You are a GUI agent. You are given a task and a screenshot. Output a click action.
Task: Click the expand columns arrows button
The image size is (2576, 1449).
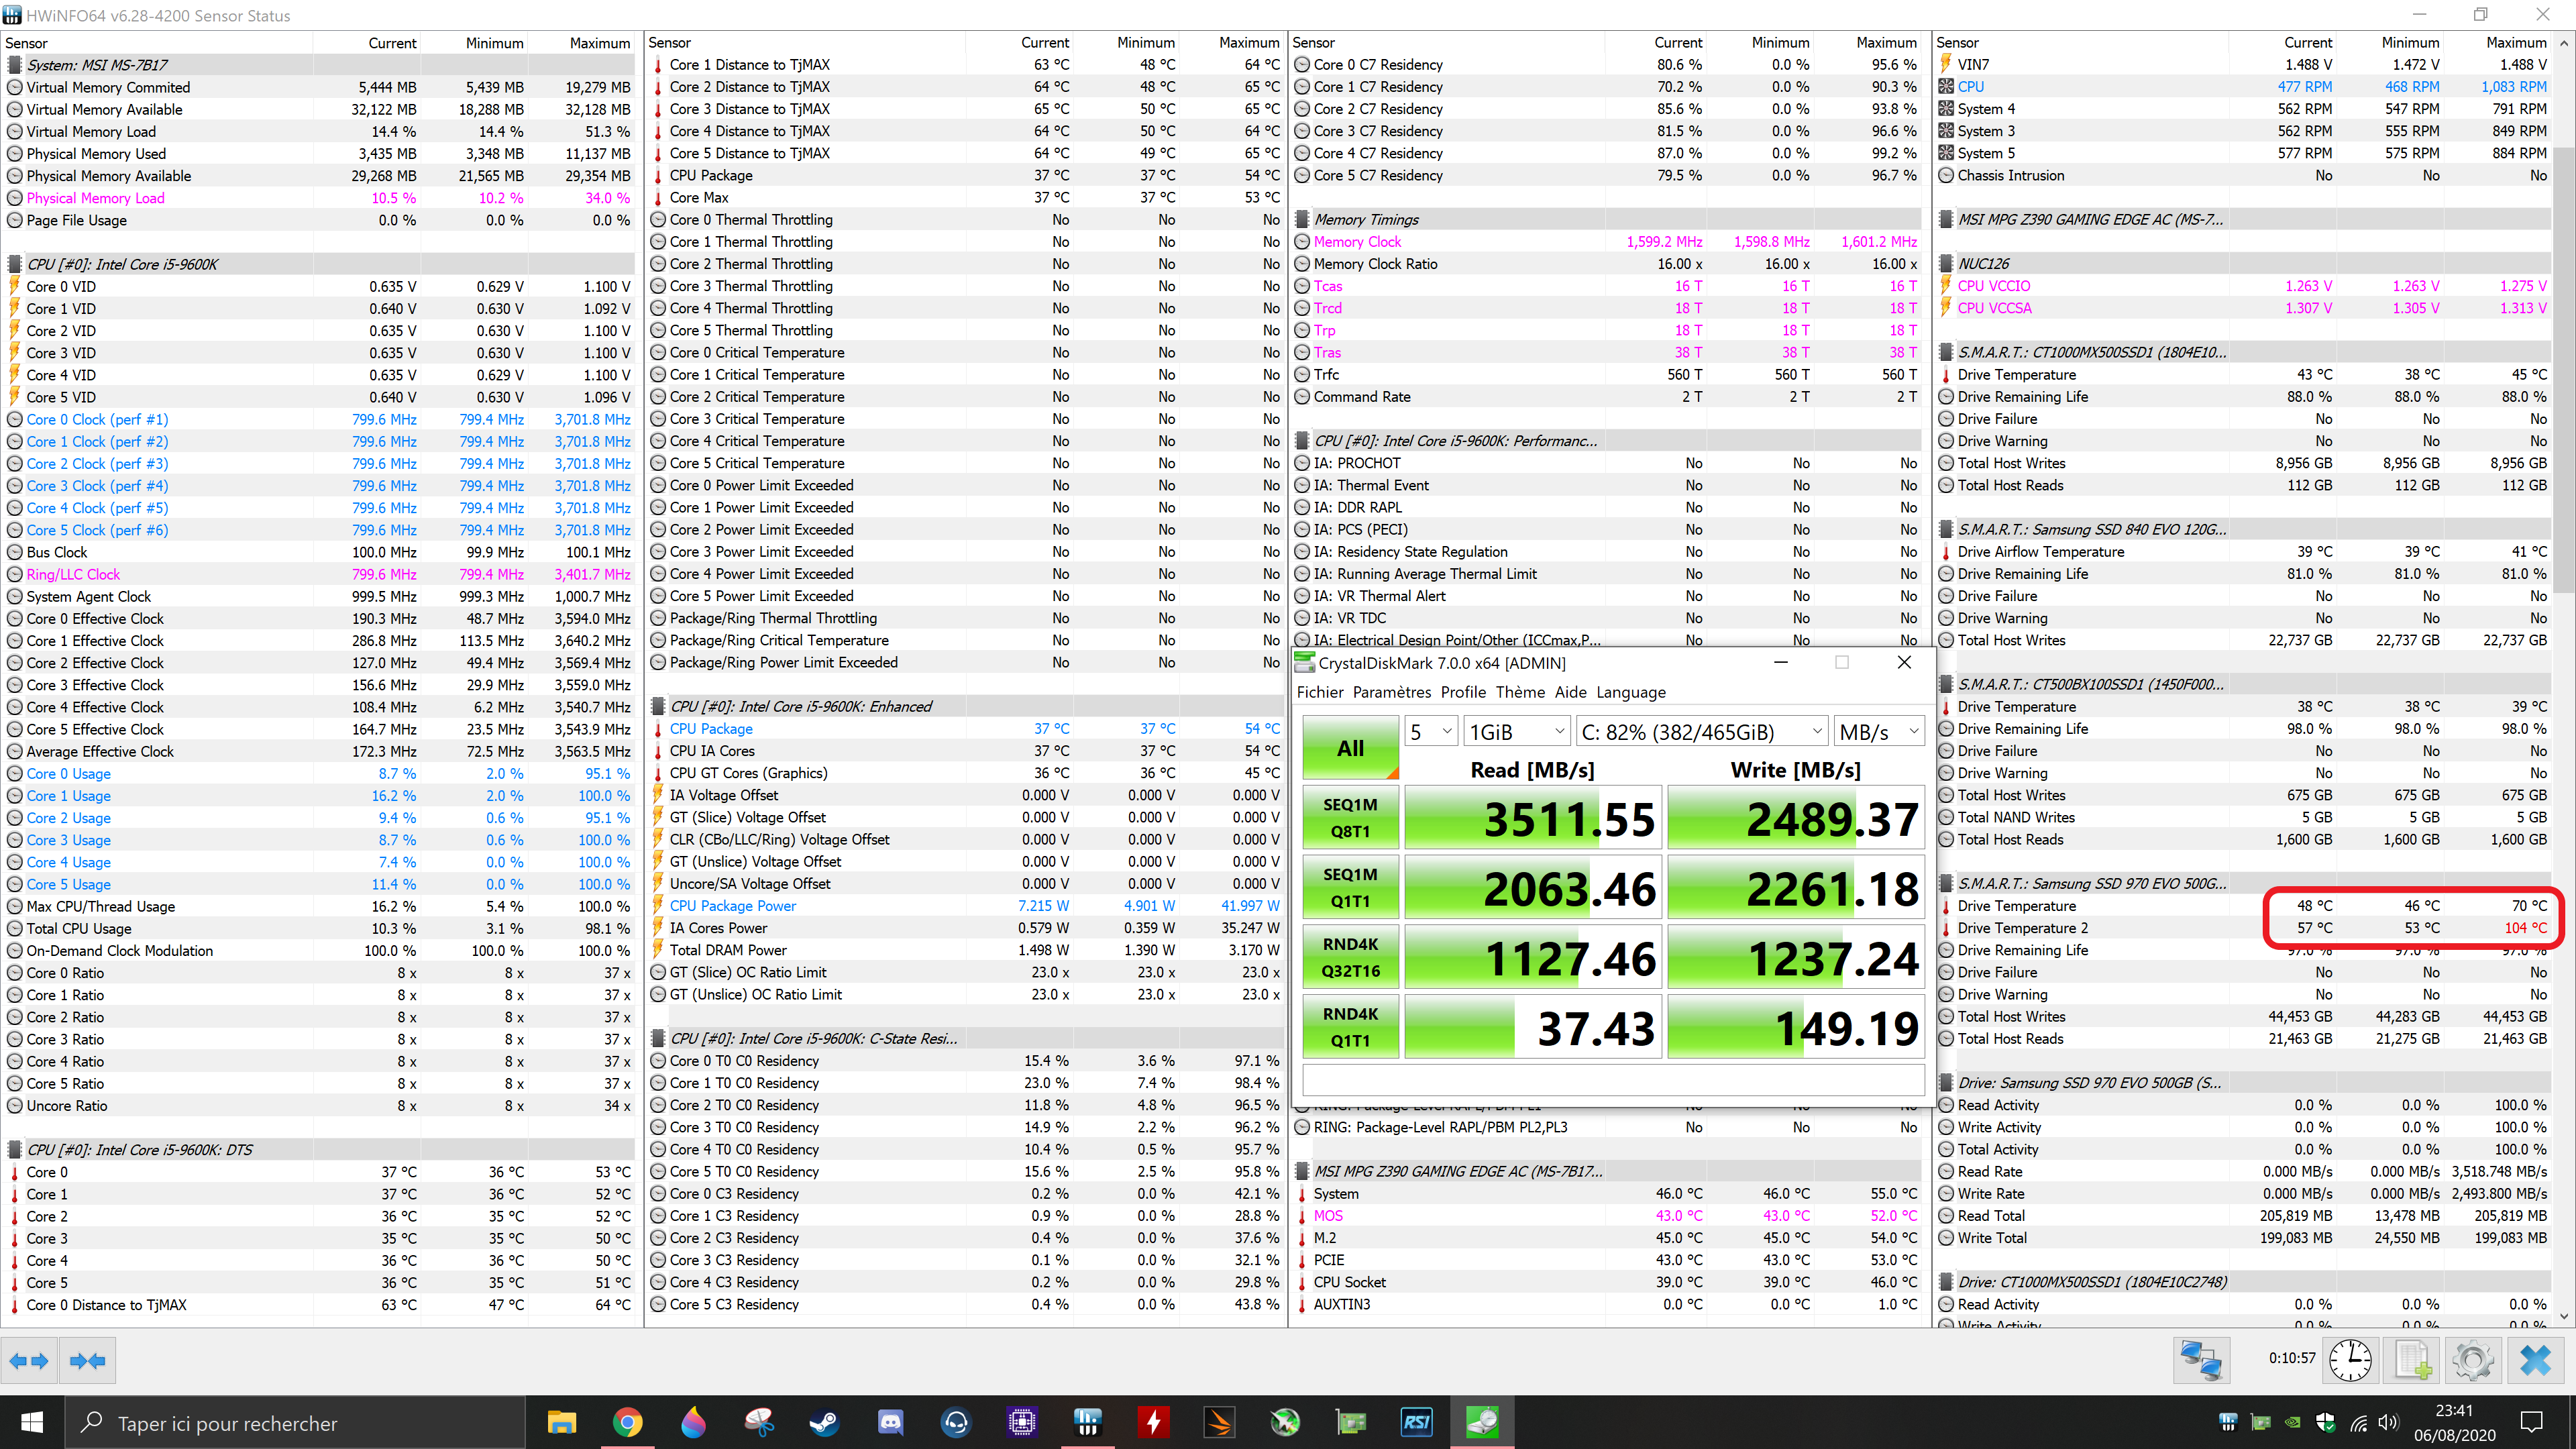coord(28,1360)
